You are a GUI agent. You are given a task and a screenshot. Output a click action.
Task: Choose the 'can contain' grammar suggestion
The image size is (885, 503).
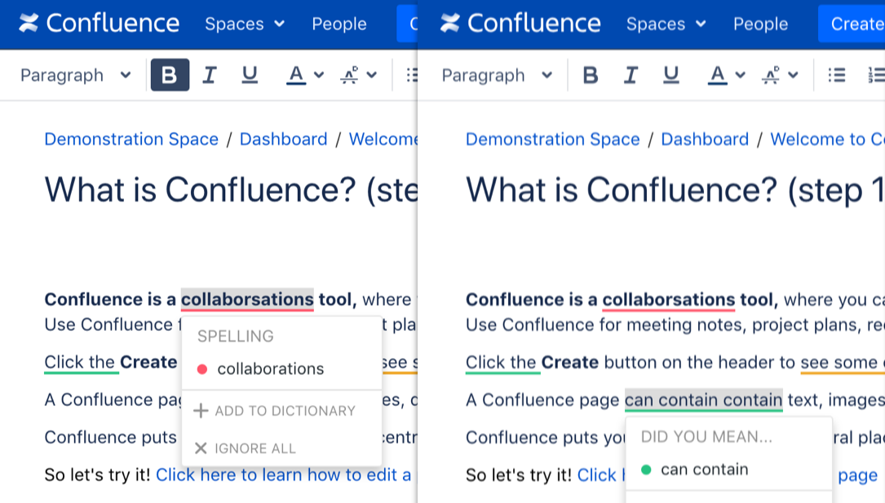704,470
